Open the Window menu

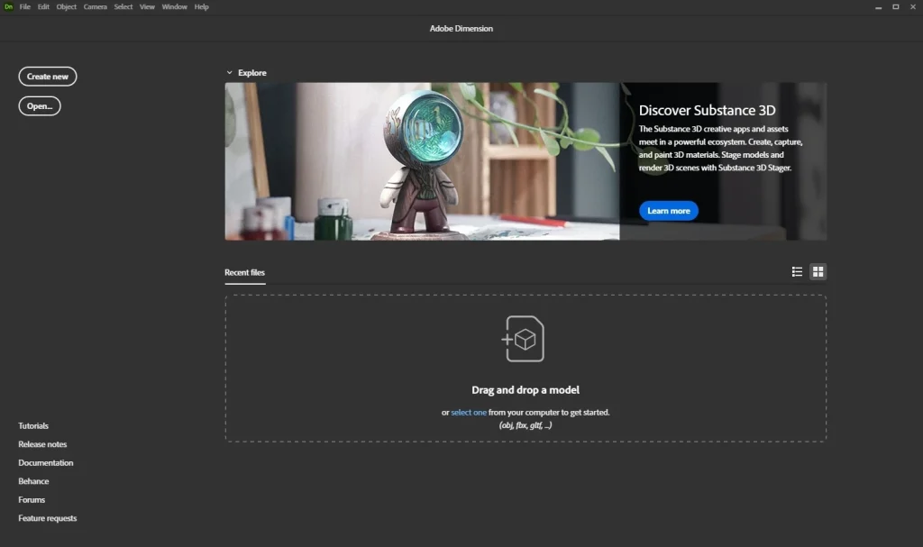coord(175,6)
